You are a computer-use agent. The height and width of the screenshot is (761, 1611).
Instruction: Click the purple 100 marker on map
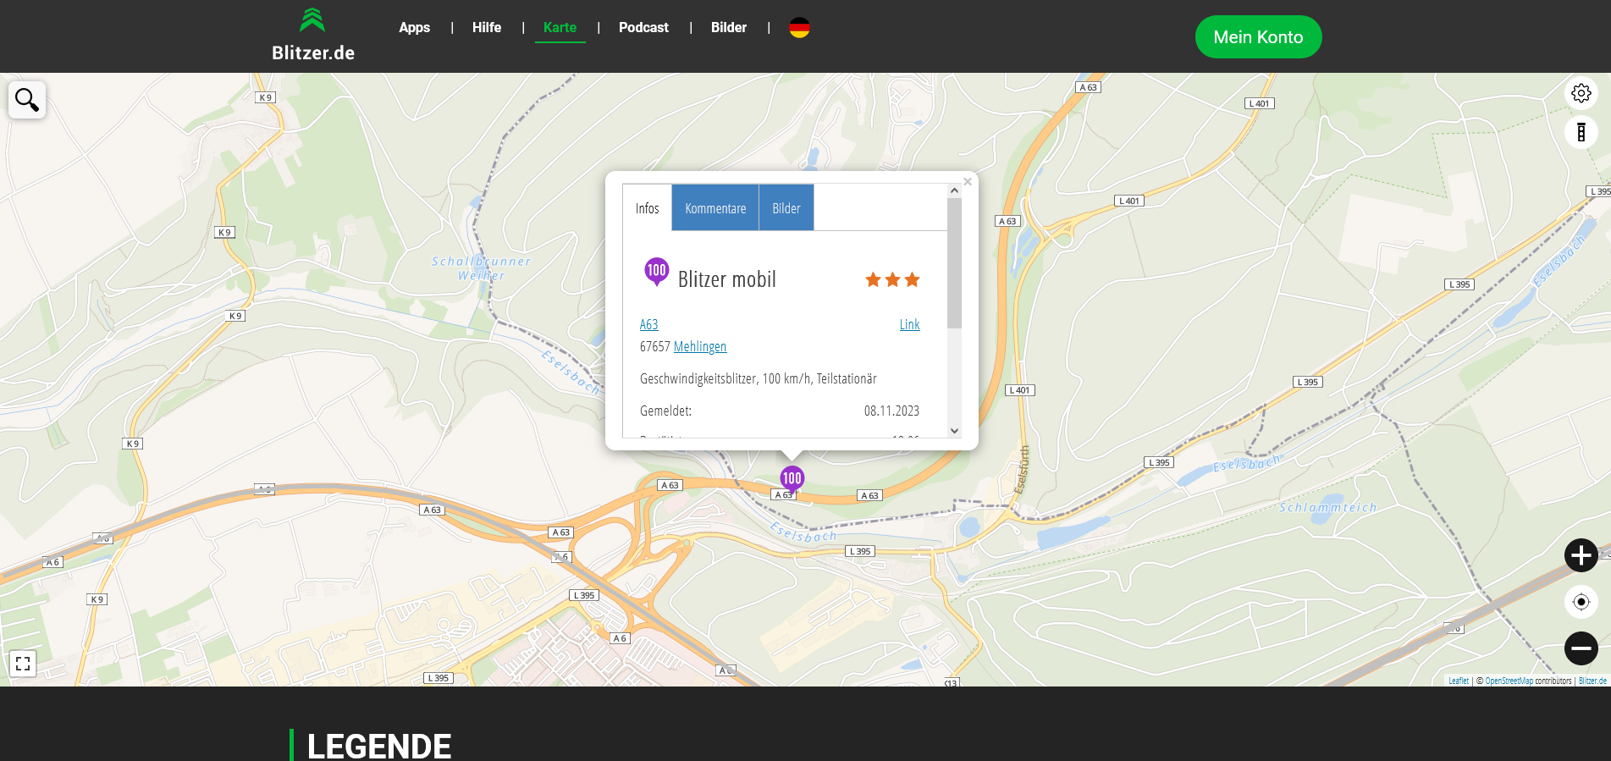tap(792, 479)
